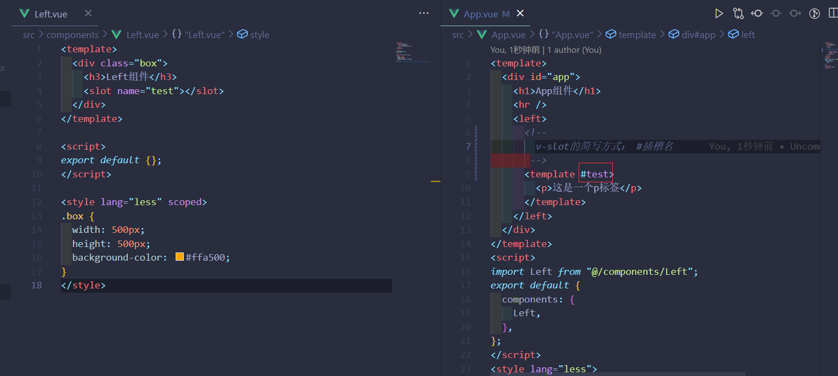Click the closing '</left>' tag line
This screenshot has width=838, height=376.
[x=532, y=216]
